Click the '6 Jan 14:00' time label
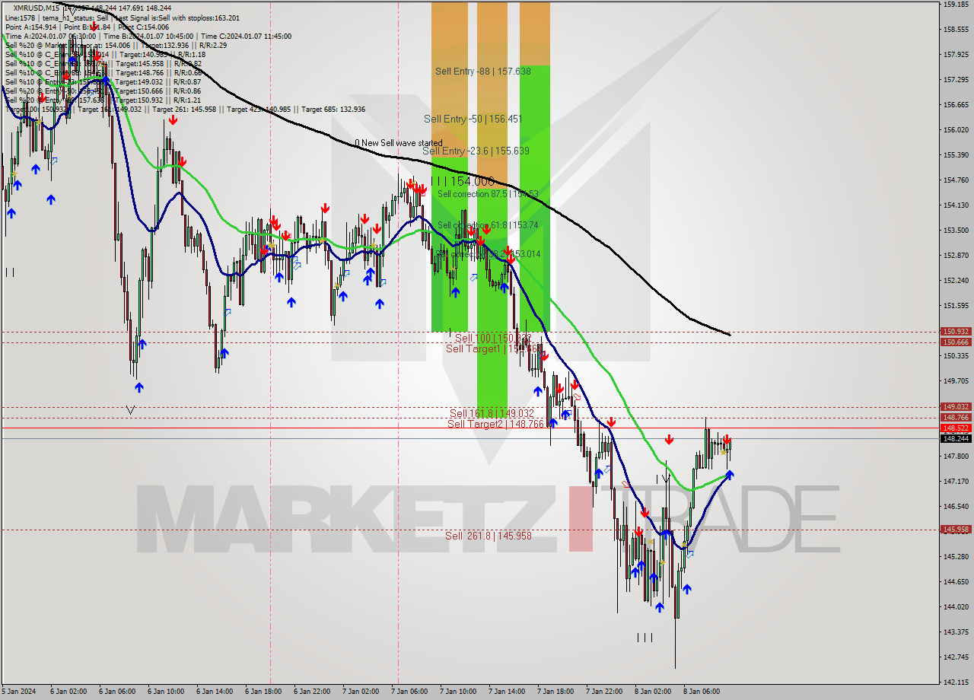 (215, 692)
